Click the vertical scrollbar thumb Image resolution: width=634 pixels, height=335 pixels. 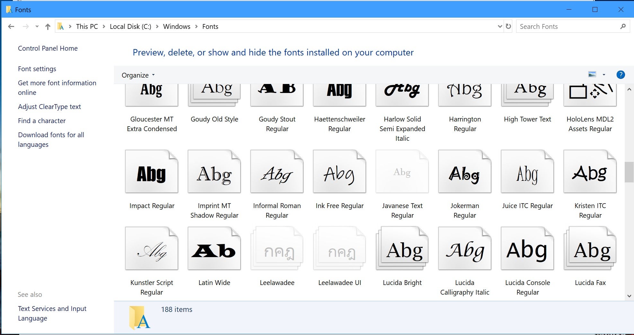(629, 172)
